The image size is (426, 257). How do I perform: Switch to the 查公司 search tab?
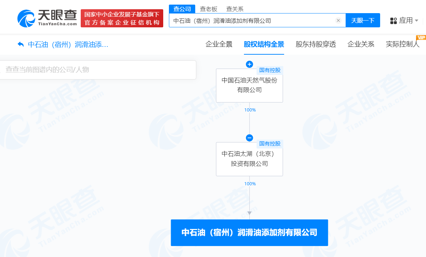[182, 9]
